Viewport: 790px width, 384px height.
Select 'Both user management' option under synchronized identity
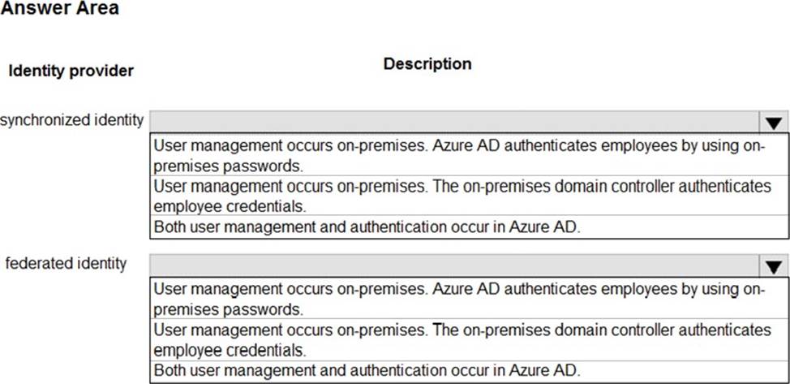(x=469, y=227)
